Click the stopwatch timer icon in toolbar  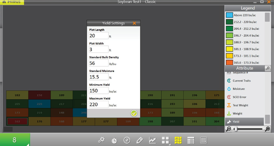[114, 140]
